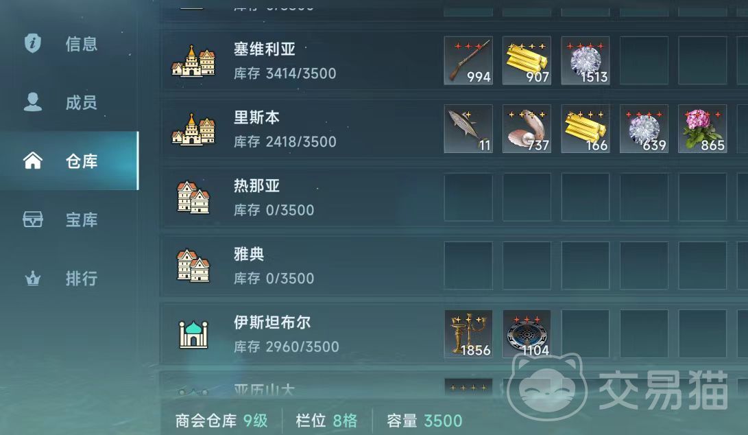Pick the diamond item with 1513
The image size is (748, 435).
(586, 60)
